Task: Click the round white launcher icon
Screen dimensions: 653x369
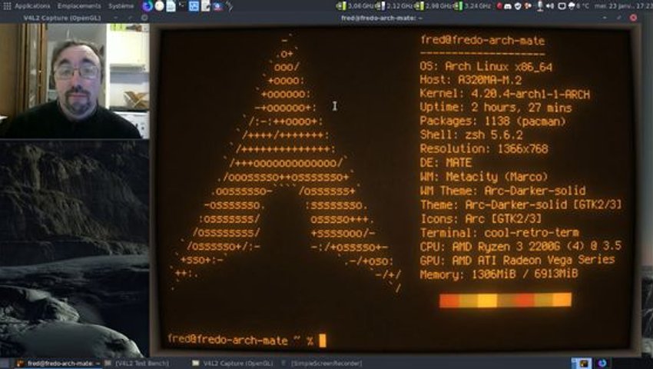Action: (159, 6)
